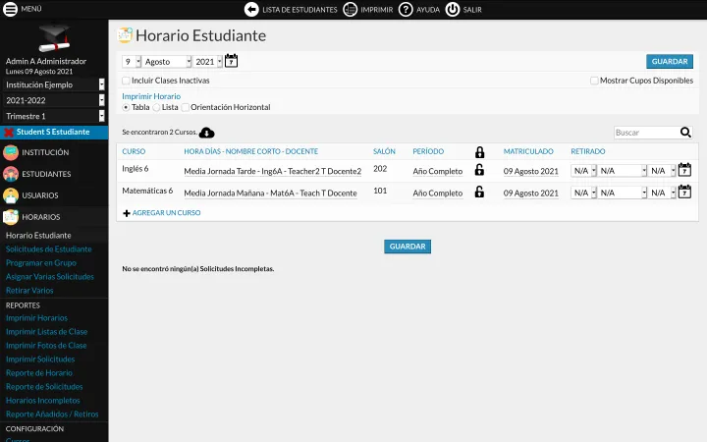
Task: Toggle the unlock icon for Inglés 6
Action: (x=479, y=170)
